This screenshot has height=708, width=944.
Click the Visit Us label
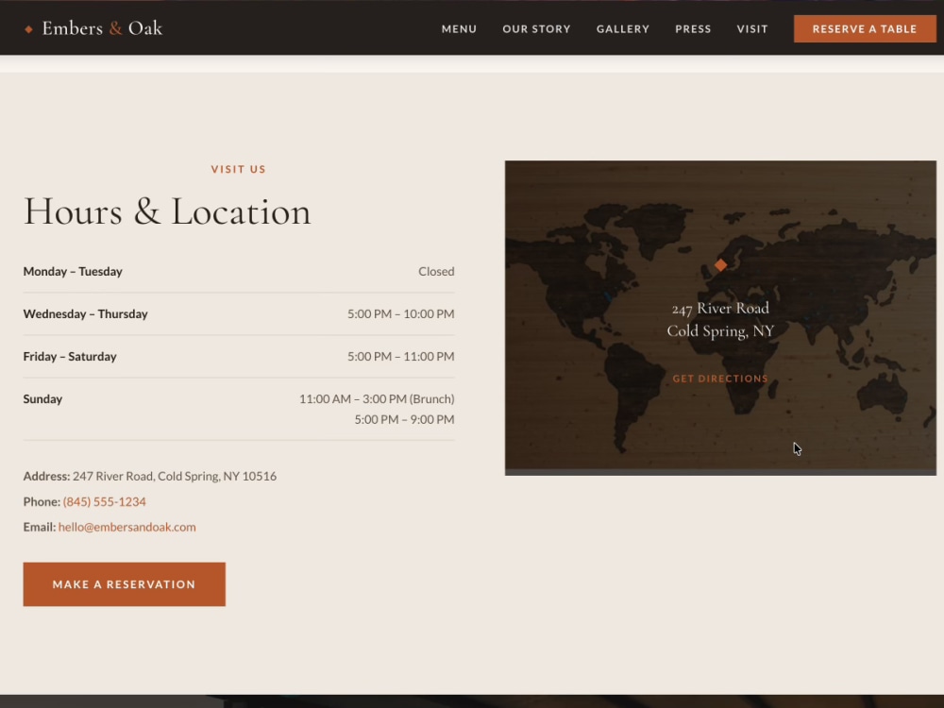click(239, 169)
